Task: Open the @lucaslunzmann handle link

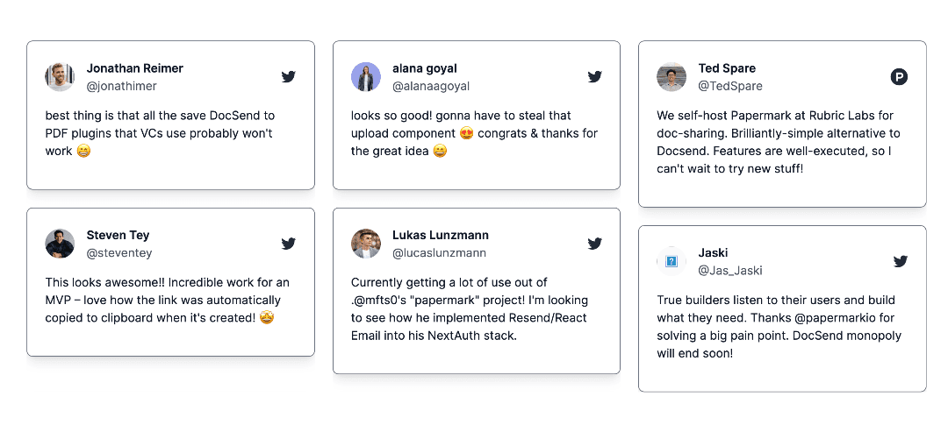Action: (x=439, y=253)
